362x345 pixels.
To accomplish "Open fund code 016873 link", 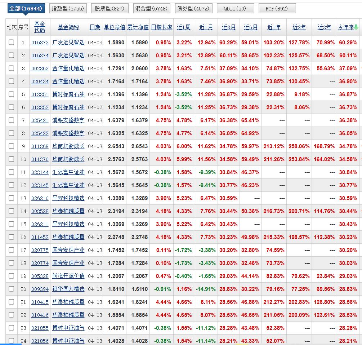I will pyautogui.click(x=40, y=42).
